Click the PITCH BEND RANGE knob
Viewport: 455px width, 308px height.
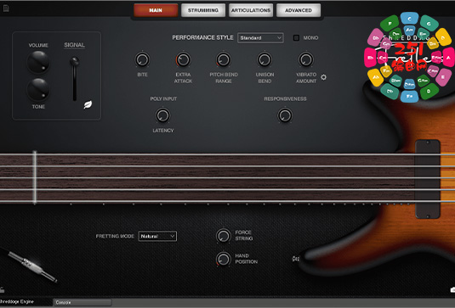coord(224,59)
